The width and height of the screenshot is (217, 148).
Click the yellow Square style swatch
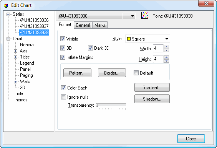[129, 39]
